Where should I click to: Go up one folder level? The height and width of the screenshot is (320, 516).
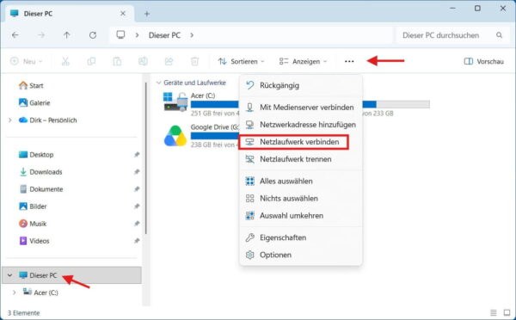click(x=67, y=35)
